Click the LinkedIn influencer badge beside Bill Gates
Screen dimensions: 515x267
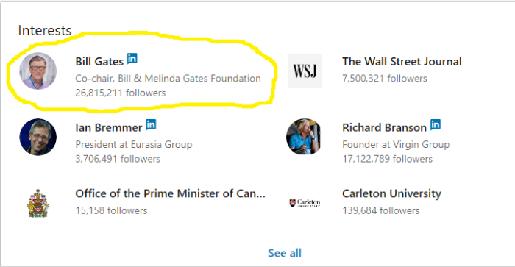pos(132,58)
